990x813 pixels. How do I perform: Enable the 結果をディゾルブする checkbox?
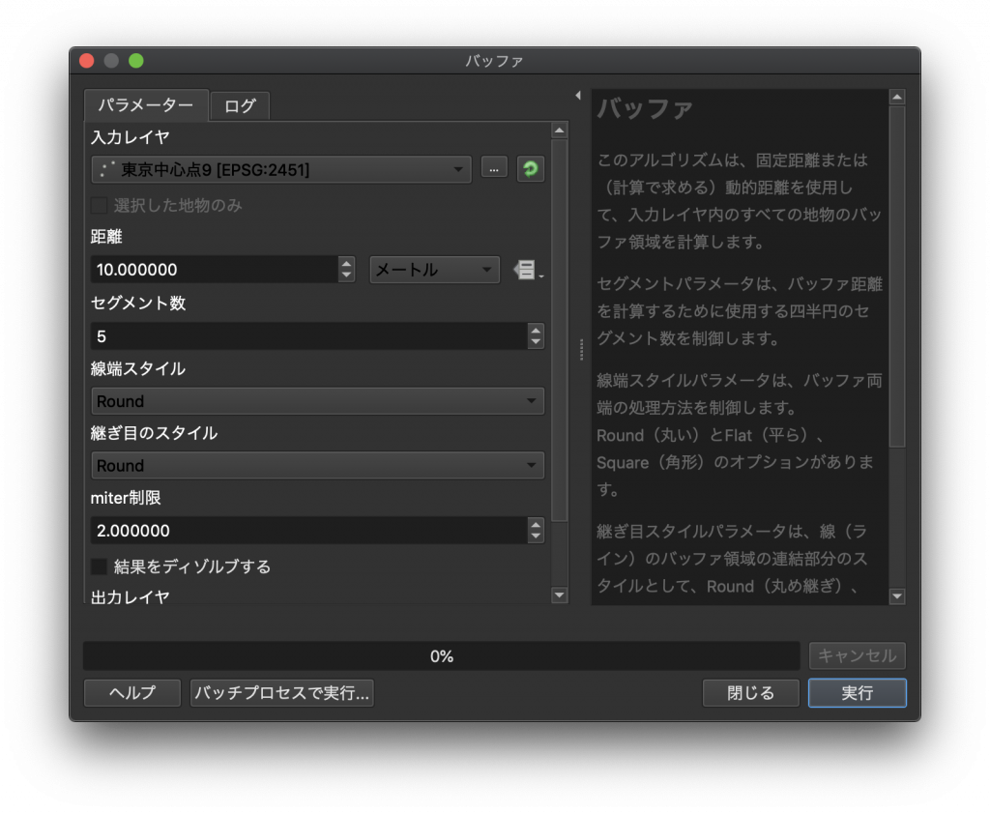point(100,566)
